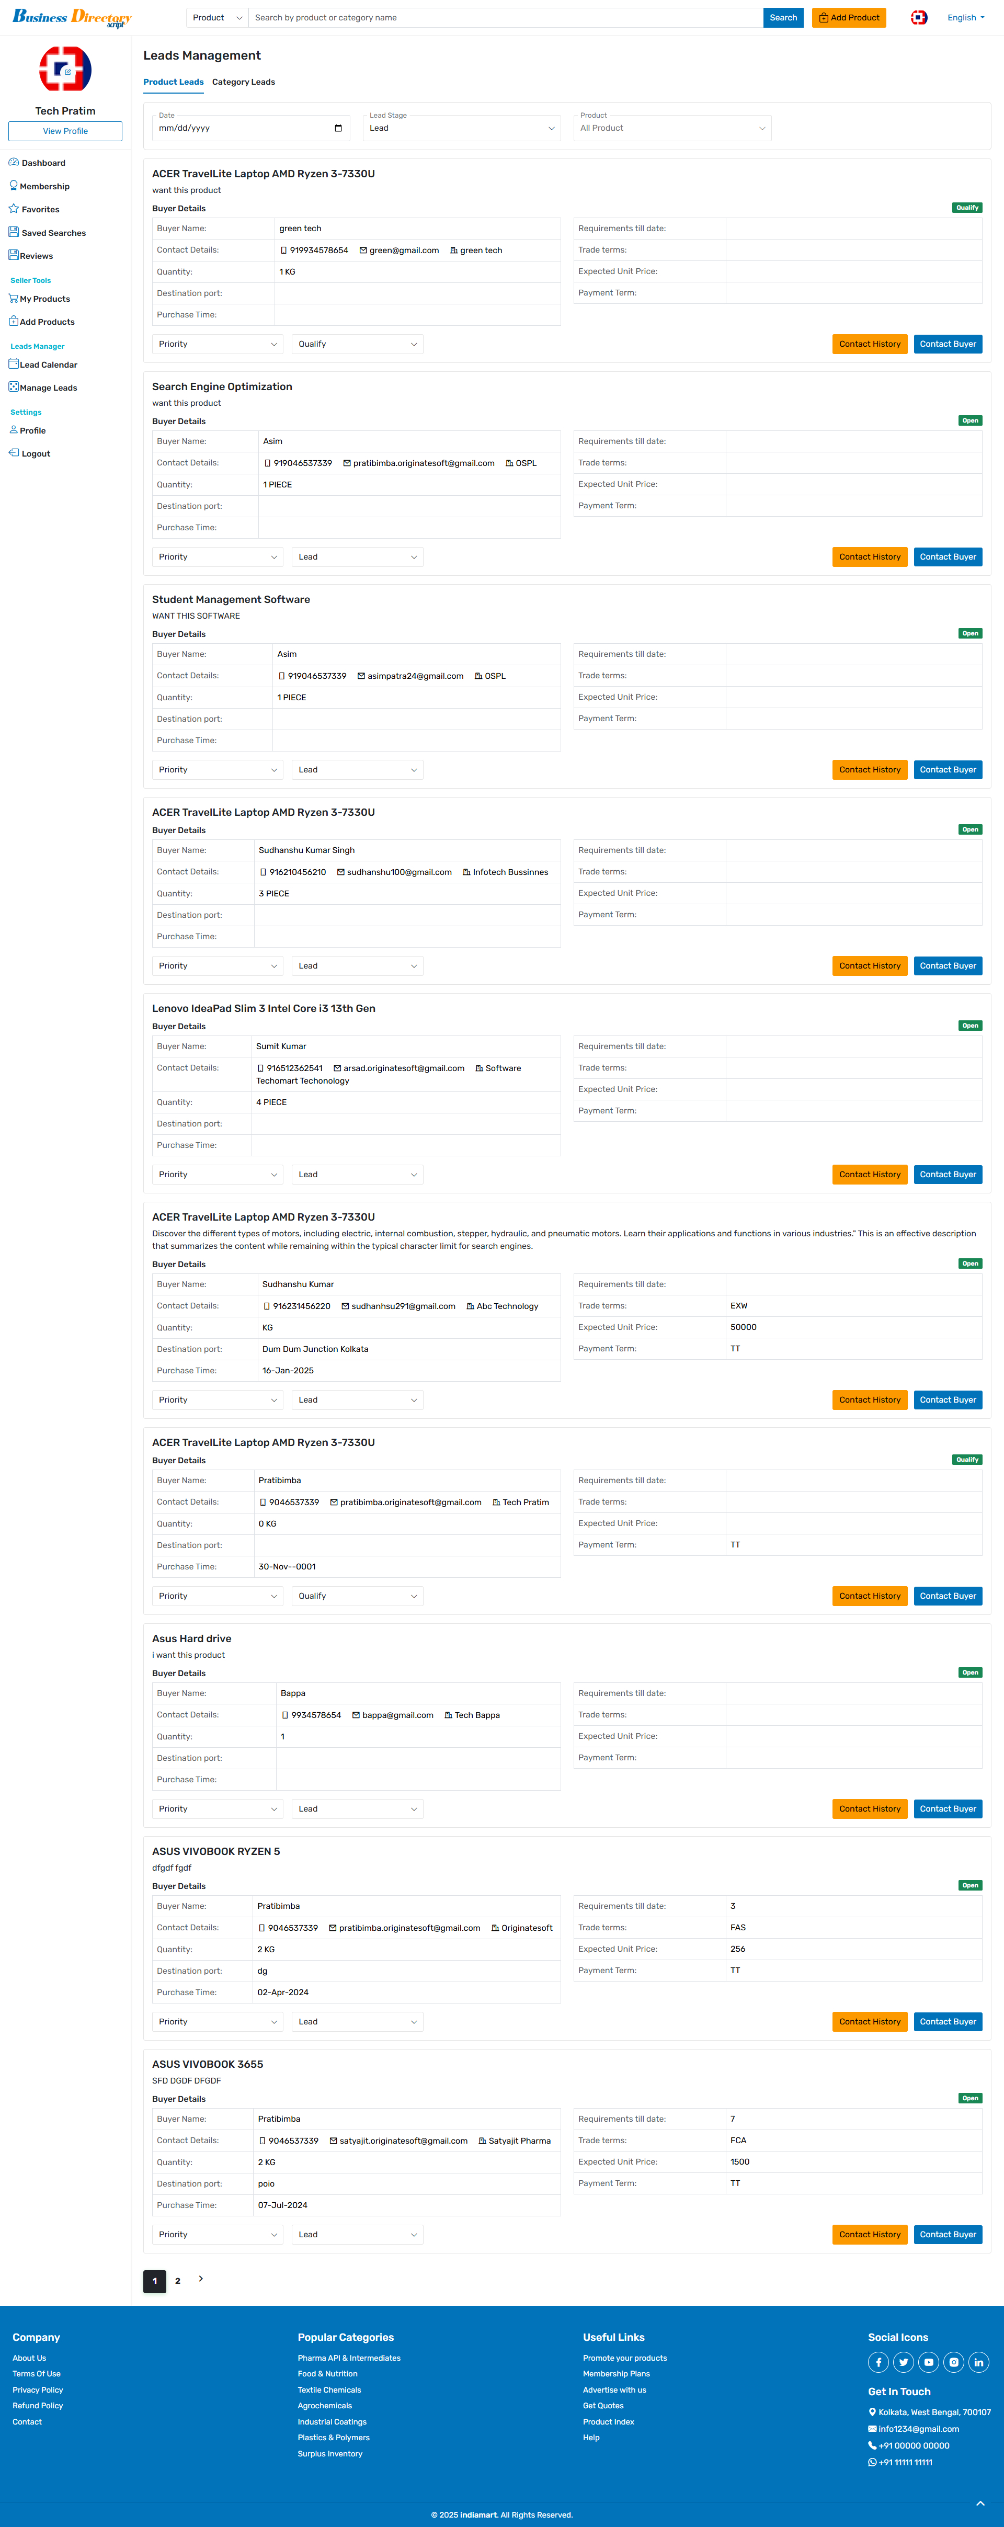Open the All Product filter dropdown
Image resolution: width=1004 pixels, height=2527 pixels.
[x=671, y=129]
